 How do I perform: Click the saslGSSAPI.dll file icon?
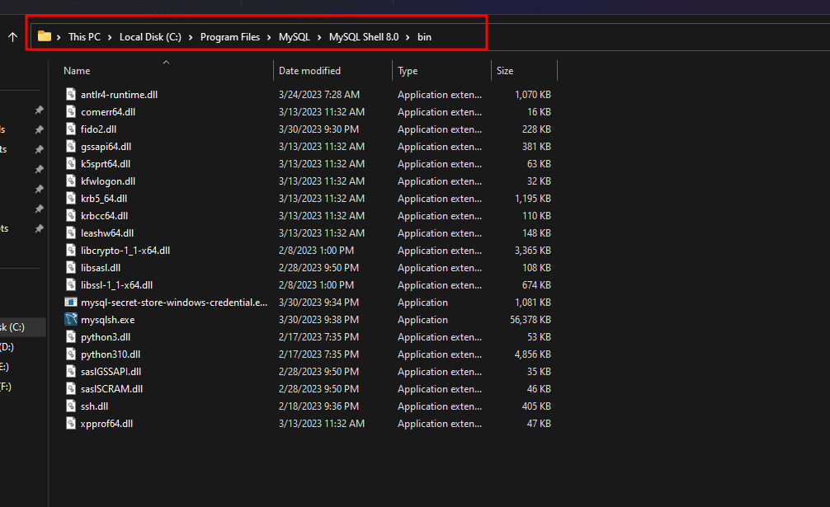coord(71,371)
